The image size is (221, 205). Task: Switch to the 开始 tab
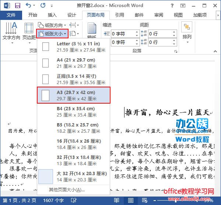[x=32, y=15]
